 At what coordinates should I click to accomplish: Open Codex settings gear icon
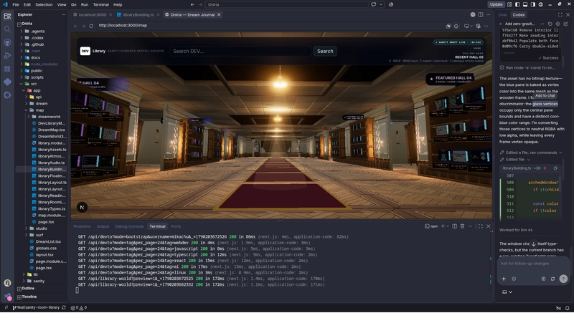(x=558, y=24)
